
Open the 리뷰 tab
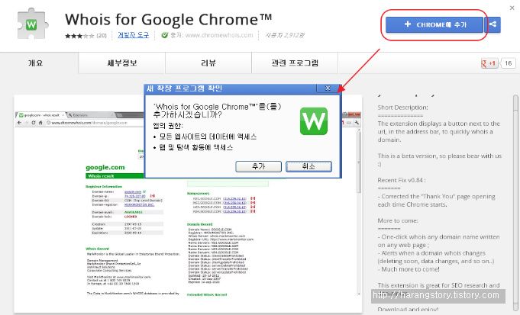[x=208, y=63]
